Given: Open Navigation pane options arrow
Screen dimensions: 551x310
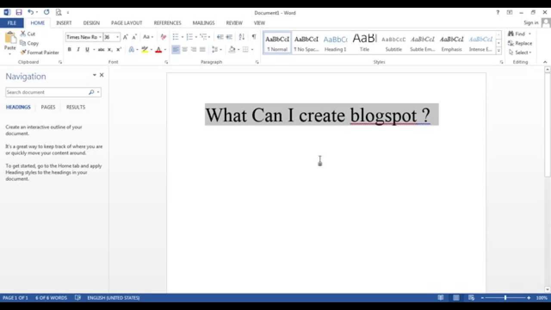Looking at the screenshot, I should [94, 75].
